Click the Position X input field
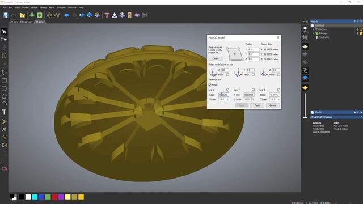 [254, 49]
